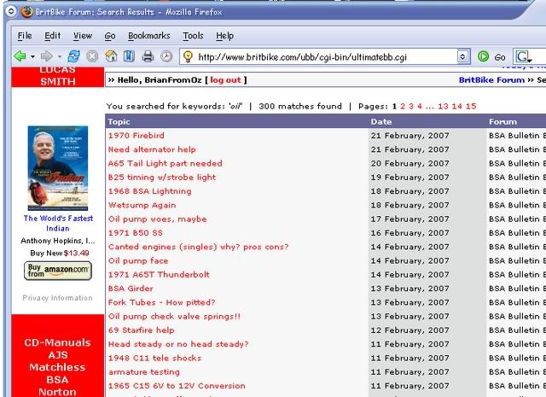This screenshot has width=546, height=397.
Task: Click the Firefox icon in the title bar
Action: 26,11
